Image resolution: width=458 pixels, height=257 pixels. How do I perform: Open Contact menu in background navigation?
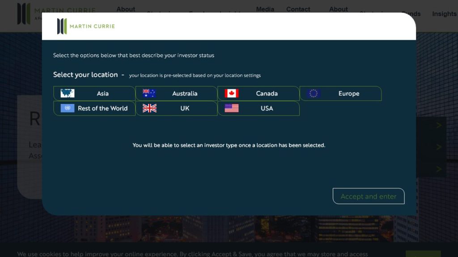point(298,9)
